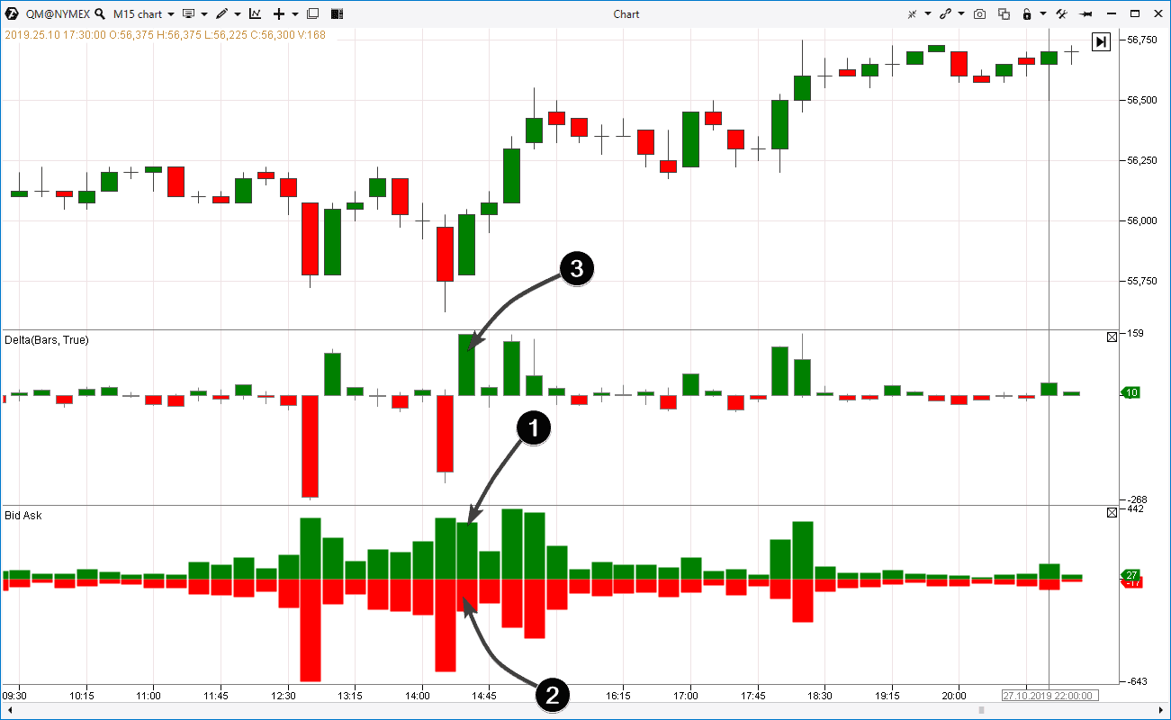Open the indicators chart icon
1171x720 pixels.
[256, 13]
